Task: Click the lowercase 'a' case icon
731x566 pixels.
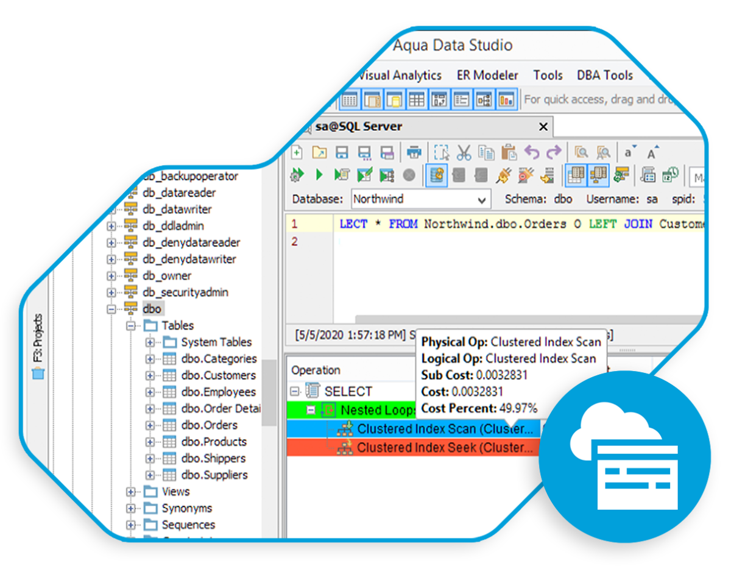Action: click(x=630, y=152)
